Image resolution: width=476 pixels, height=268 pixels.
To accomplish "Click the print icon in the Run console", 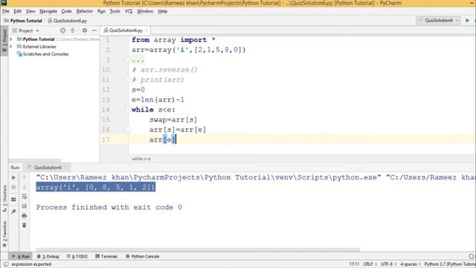I will click(x=25, y=216).
